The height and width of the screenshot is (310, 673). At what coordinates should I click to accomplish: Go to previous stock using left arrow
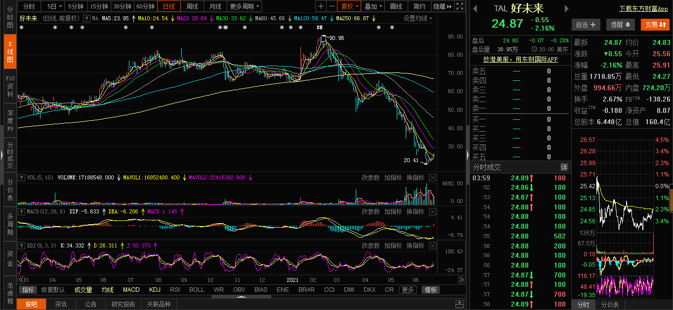(475, 9)
